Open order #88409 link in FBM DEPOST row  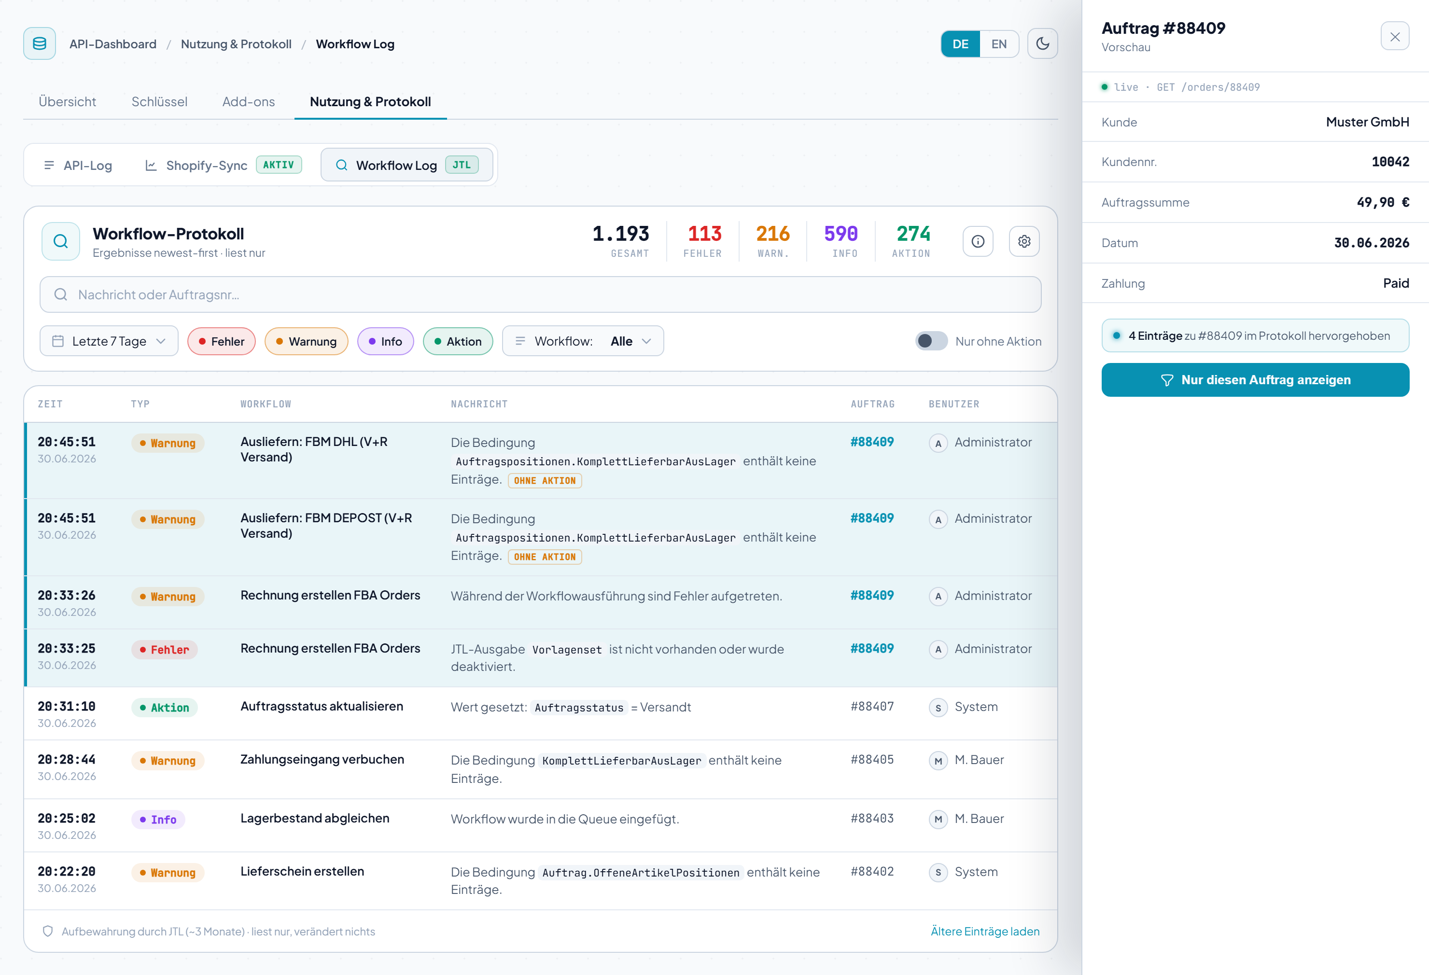coord(872,518)
